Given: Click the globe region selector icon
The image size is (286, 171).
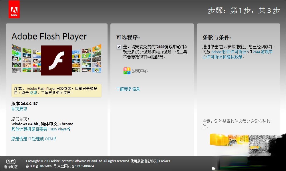Looking at the screenshot, I should click(11, 161).
